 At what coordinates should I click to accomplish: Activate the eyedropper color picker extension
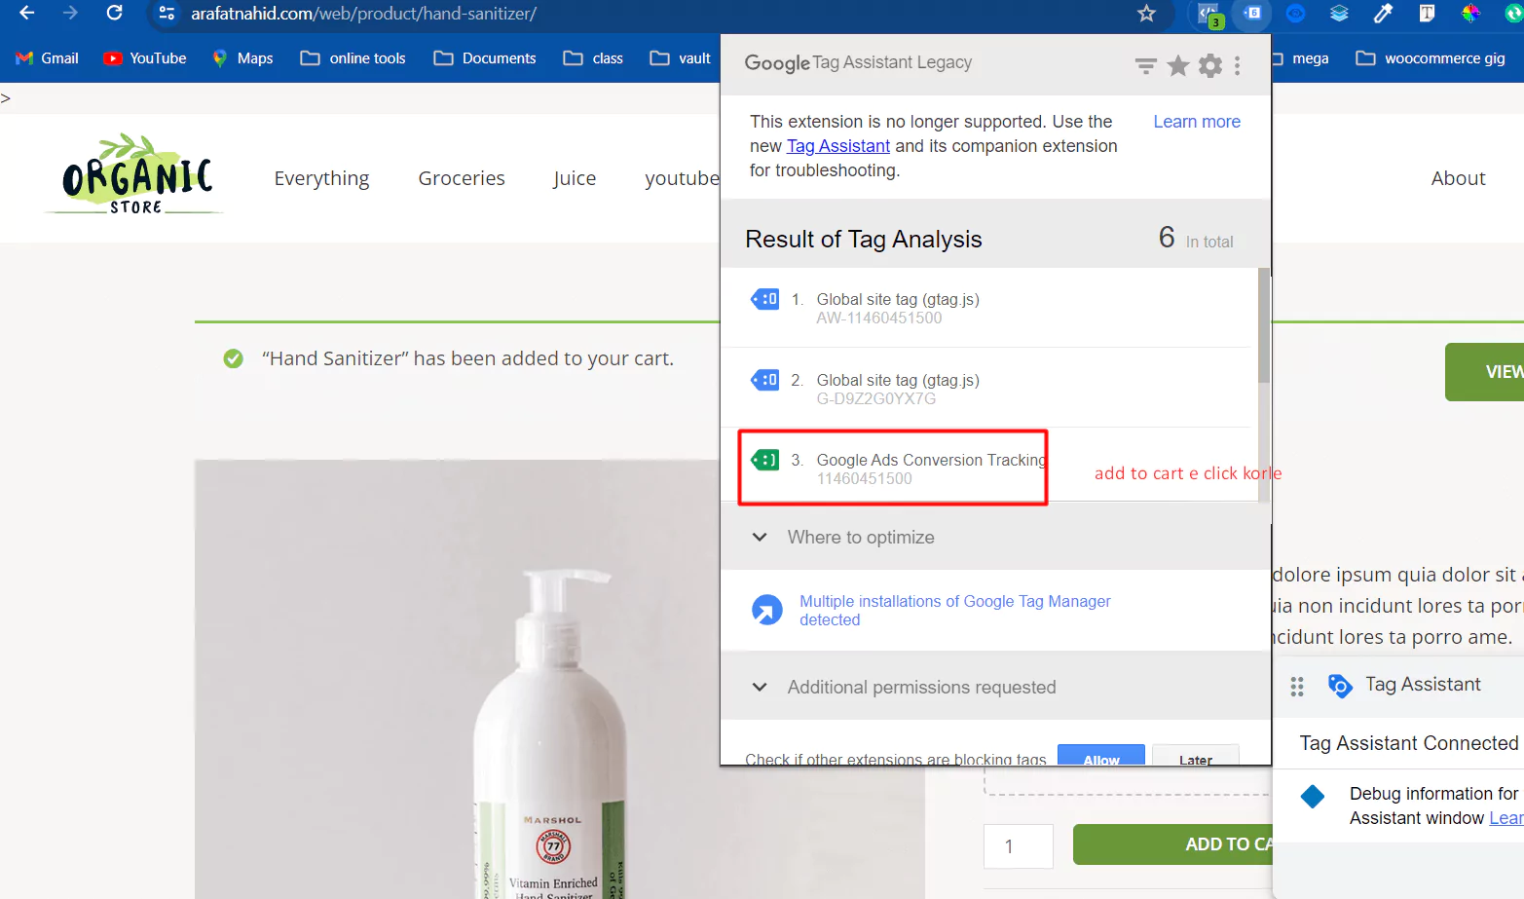[x=1383, y=14]
